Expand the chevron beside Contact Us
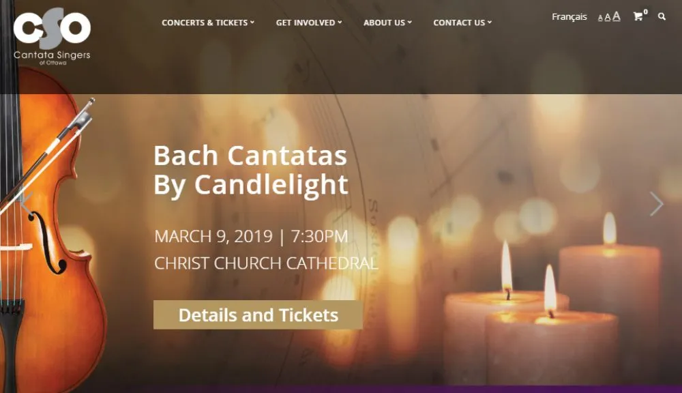Screen dimensions: 682x393 click(x=490, y=23)
